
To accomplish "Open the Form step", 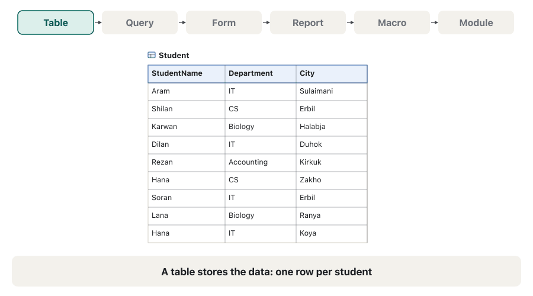I will point(224,22).
